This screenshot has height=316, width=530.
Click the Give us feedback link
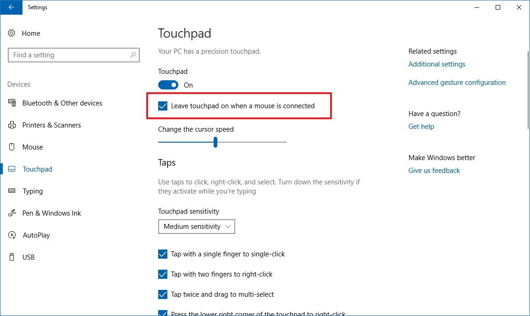tap(434, 170)
